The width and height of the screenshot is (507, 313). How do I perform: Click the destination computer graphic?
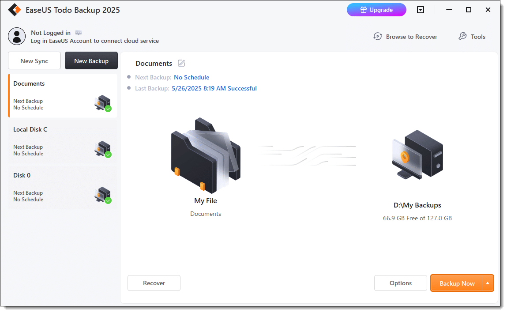417,154
